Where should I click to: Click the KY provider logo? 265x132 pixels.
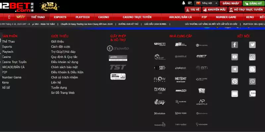click(x=202, y=91)
